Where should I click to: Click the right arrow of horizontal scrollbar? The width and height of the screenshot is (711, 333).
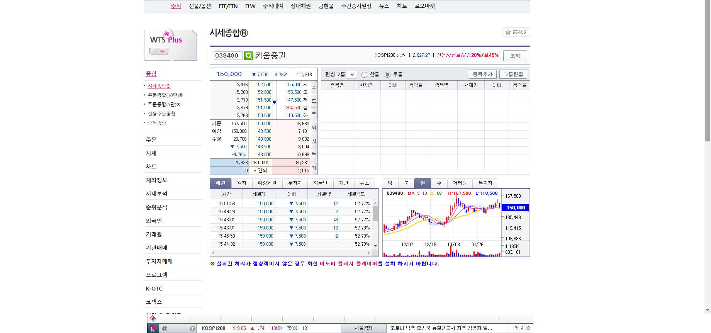click(x=369, y=253)
